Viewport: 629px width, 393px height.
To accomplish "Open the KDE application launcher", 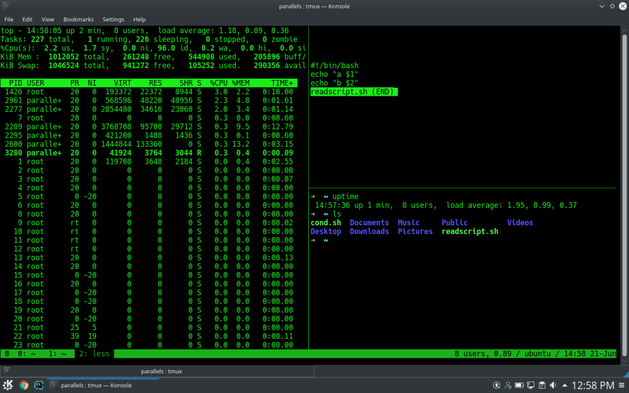I will (x=9, y=385).
